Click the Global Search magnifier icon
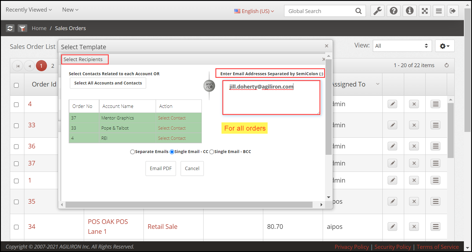 [x=359, y=11]
